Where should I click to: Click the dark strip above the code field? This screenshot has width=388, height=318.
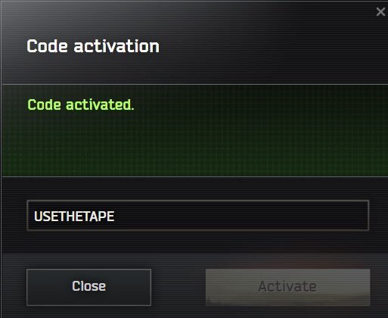tap(195, 189)
